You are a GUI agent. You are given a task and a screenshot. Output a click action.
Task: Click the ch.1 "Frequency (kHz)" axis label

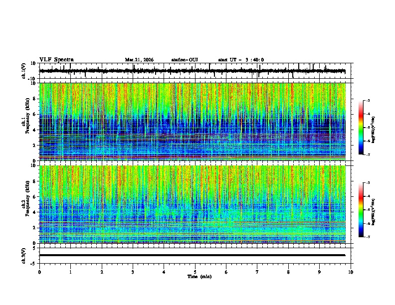pyautogui.click(x=27, y=116)
